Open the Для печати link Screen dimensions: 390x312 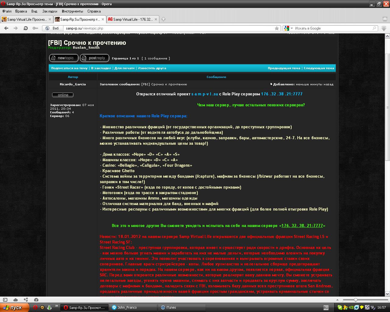point(124,68)
